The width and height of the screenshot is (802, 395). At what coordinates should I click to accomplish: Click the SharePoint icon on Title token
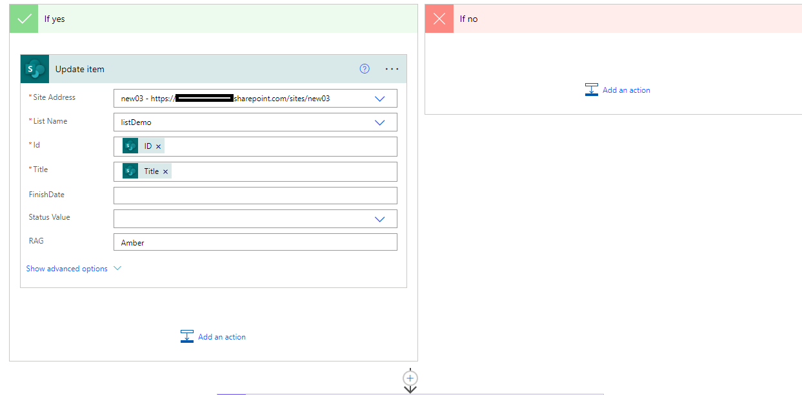130,171
